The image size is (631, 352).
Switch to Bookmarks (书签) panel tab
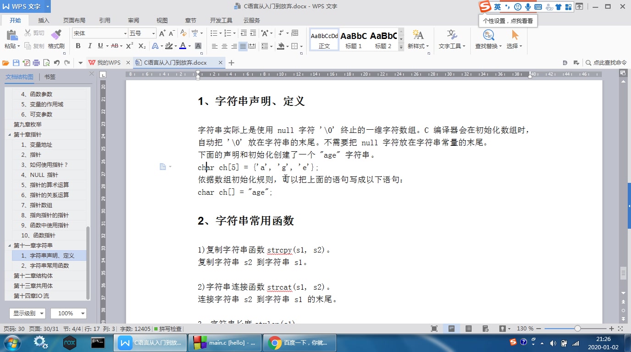[50, 77]
